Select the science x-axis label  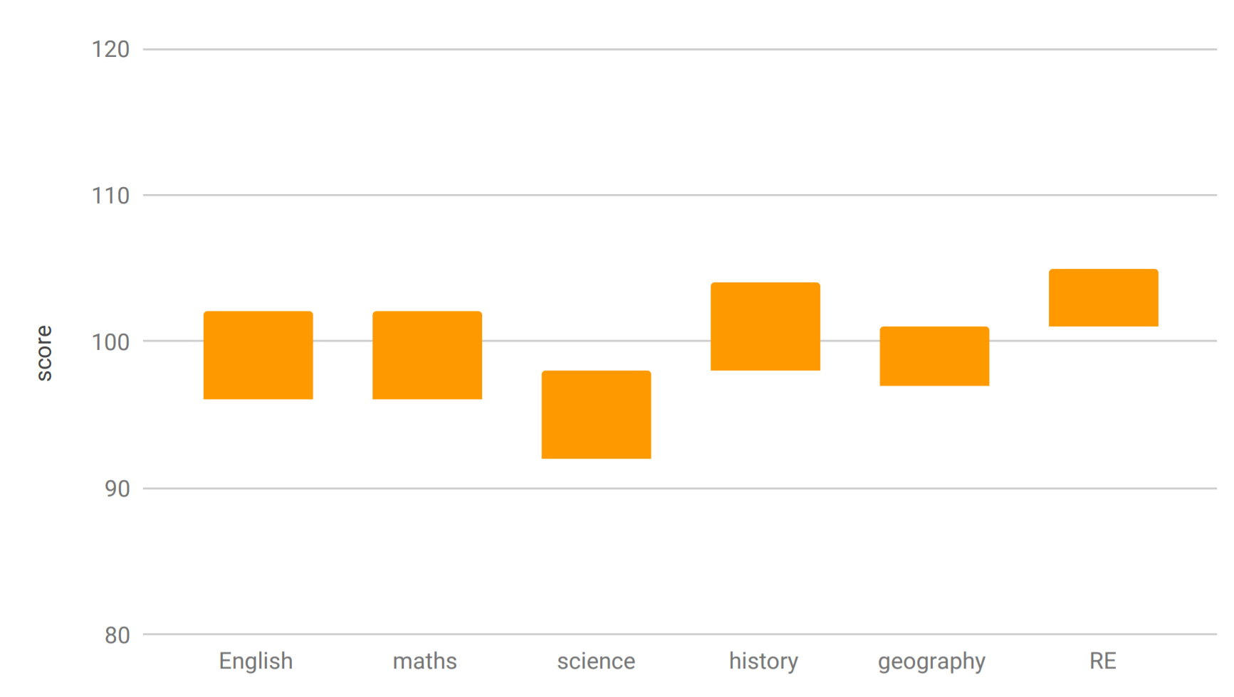click(596, 661)
